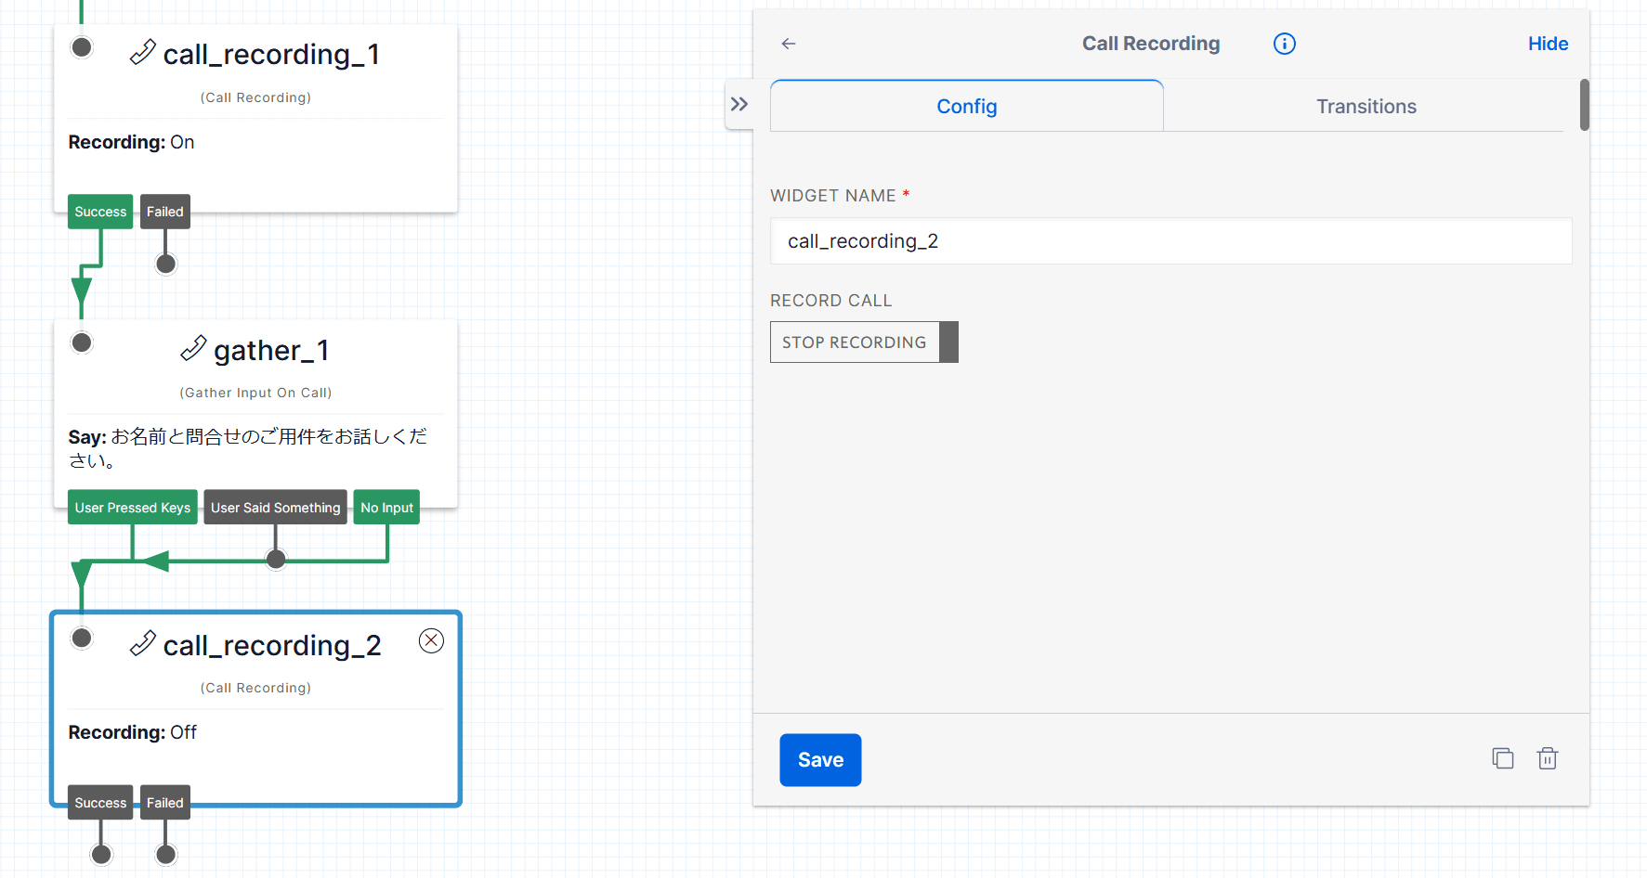Toggle the Stop Recording switch
The width and height of the screenshot is (1647, 878).
click(x=864, y=342)
